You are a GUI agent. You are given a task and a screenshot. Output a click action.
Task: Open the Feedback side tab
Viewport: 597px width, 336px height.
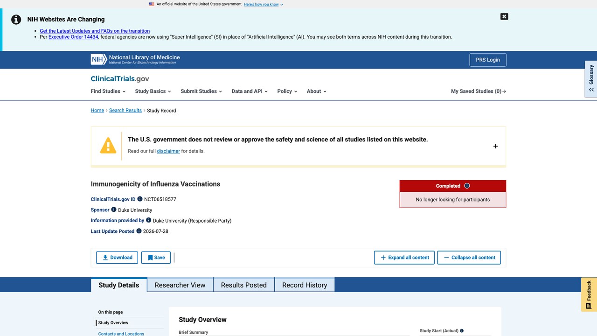pyautogui.click(x=589, y=294)
